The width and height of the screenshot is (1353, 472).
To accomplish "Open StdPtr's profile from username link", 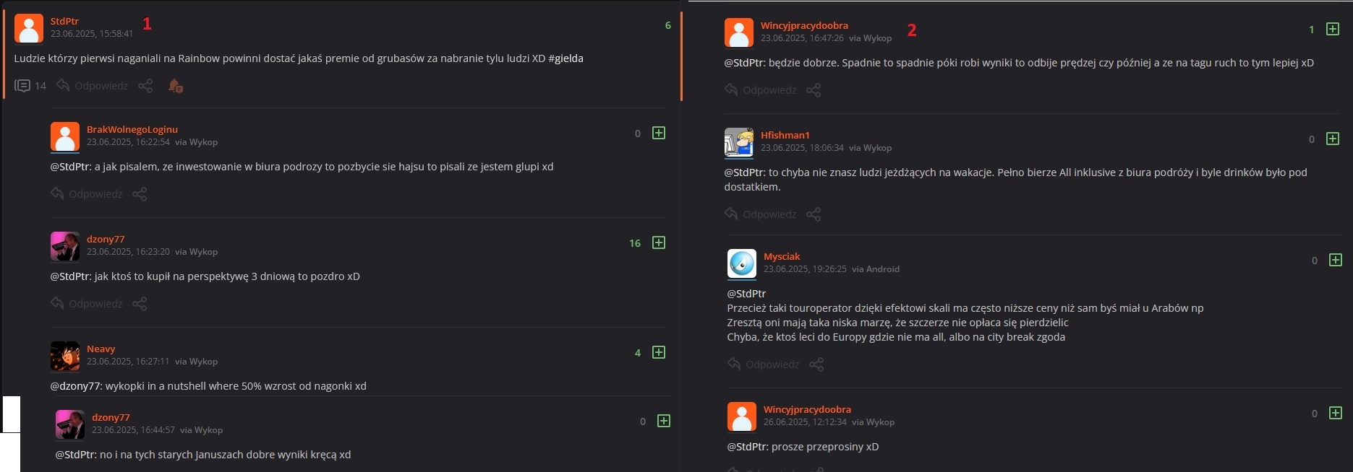I will click(64, 21).
